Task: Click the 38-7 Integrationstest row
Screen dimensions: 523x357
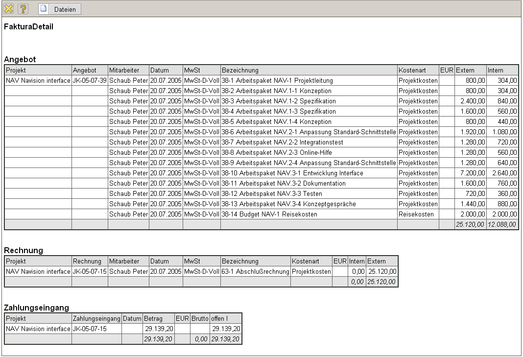Action: [x=282, y=142]
